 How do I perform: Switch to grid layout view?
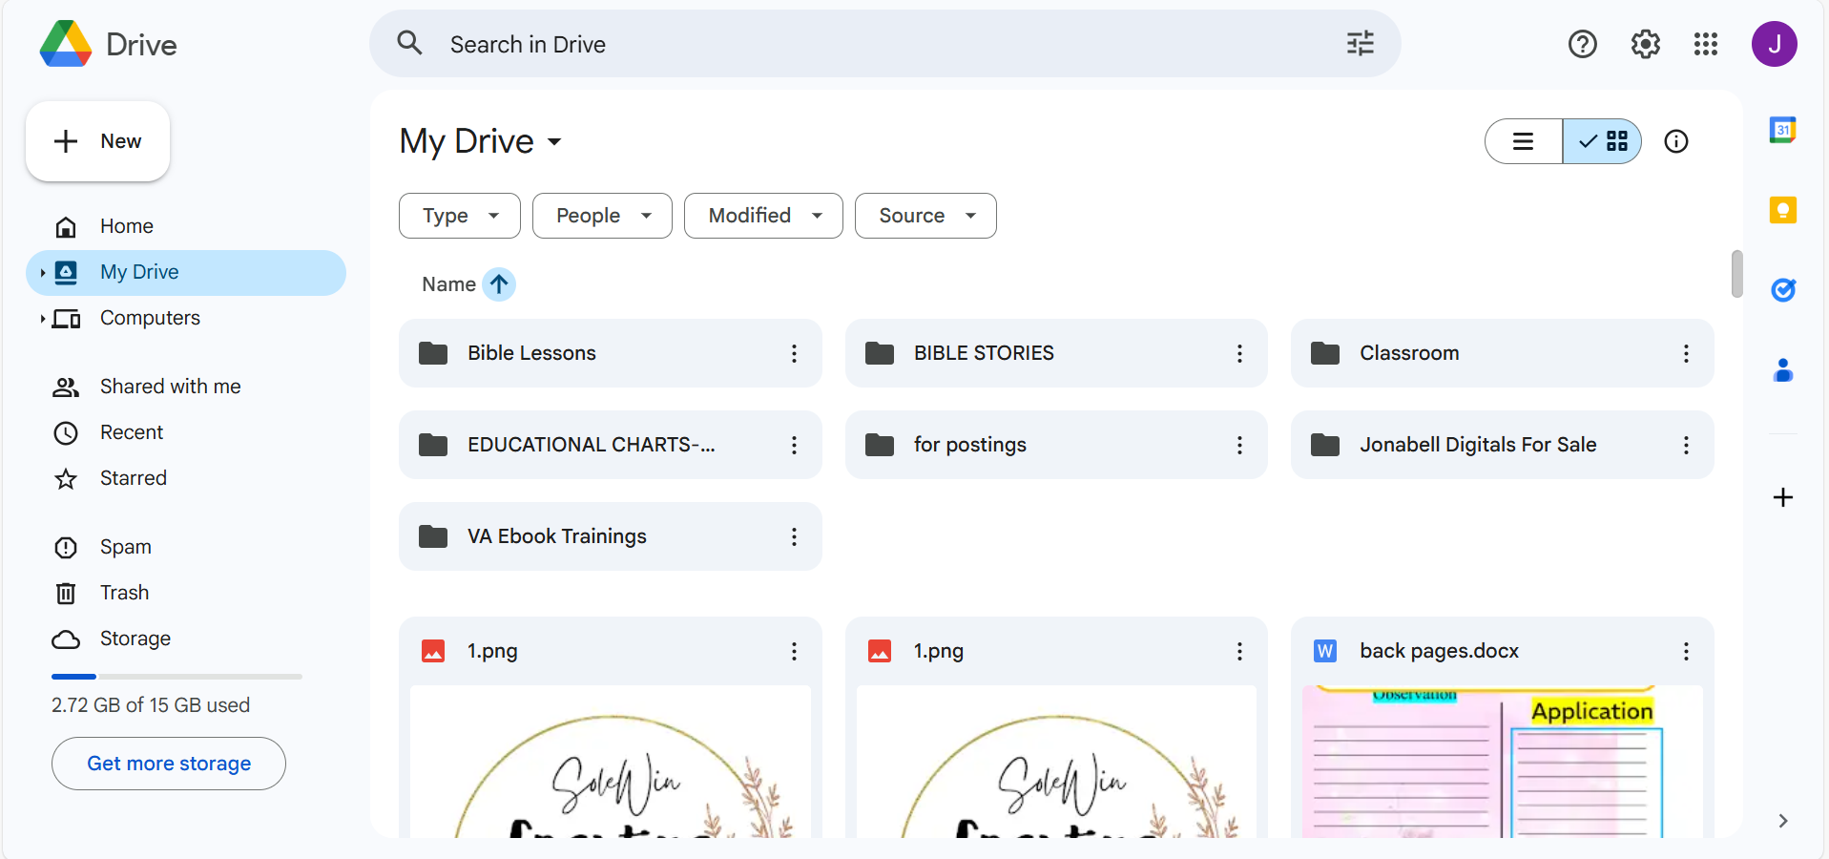(x=1603, y=141)
